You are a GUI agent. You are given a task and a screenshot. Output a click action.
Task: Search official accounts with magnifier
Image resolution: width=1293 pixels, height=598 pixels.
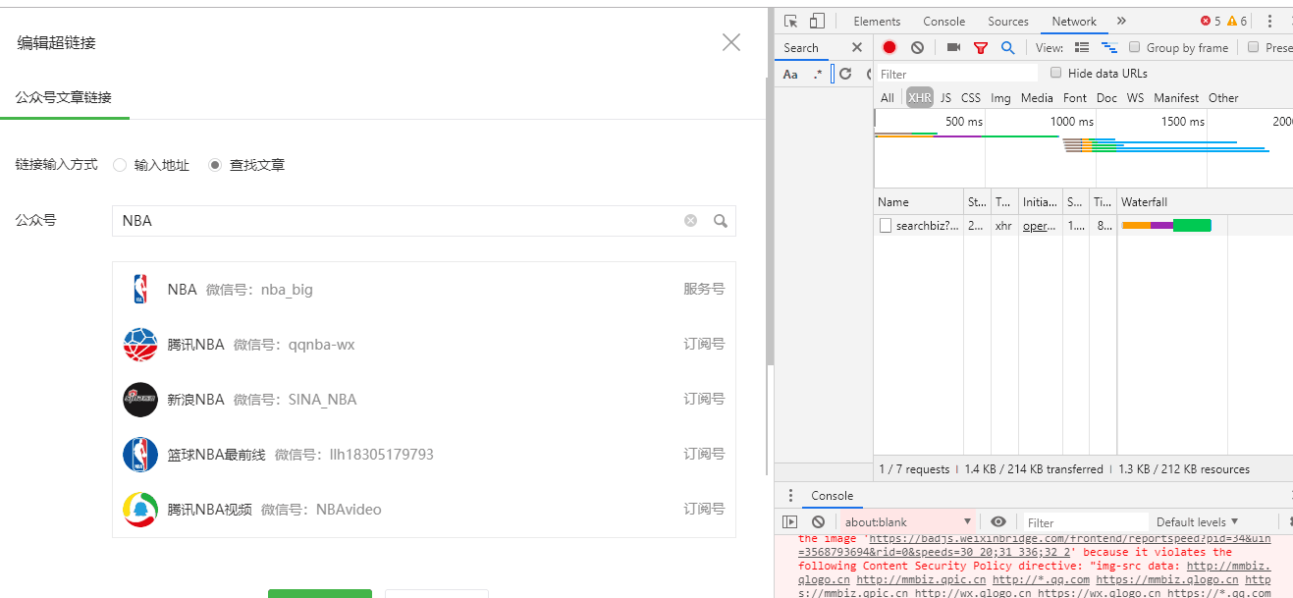(x=721, y=221)
